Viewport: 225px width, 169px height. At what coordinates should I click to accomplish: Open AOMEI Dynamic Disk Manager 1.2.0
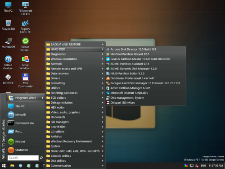click(x=145, y=69)
